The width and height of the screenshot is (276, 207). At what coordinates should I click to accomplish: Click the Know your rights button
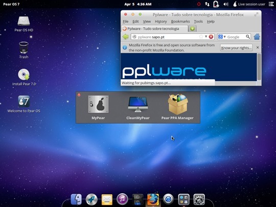tap(236, 48)
